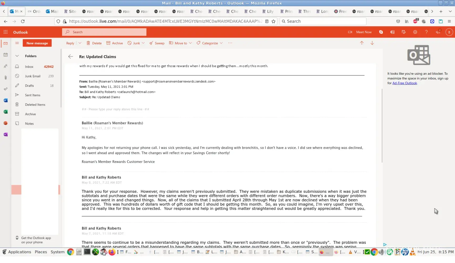Click the Reply button
Screen dimensions: 455x263
70,43
